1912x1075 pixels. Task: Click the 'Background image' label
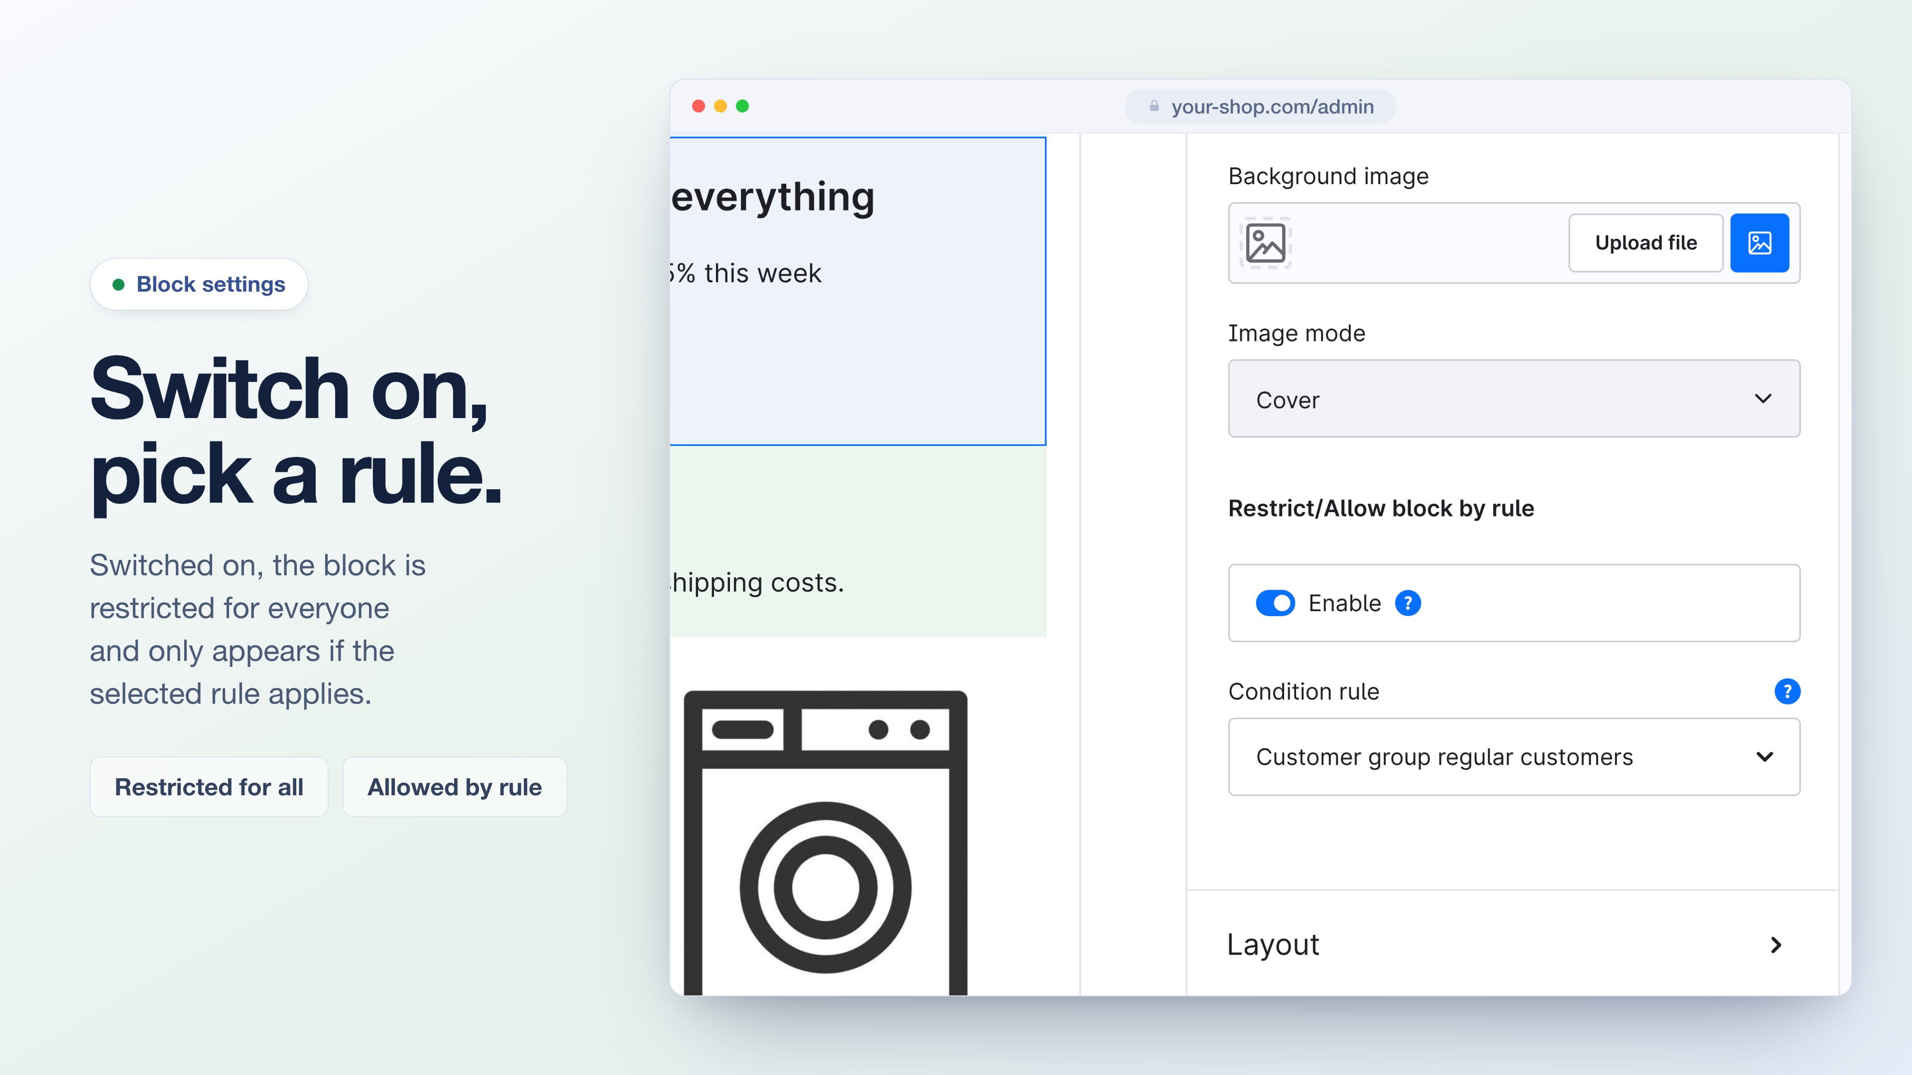pos(1328,177)
